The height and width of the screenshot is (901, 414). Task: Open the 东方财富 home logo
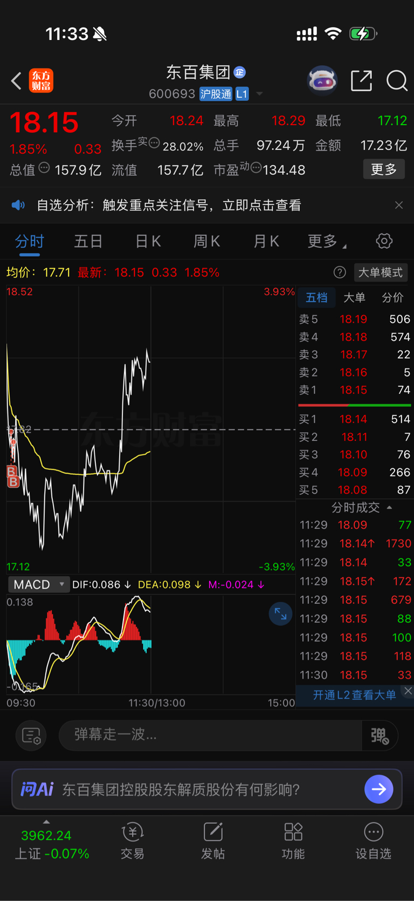(41, 81)
